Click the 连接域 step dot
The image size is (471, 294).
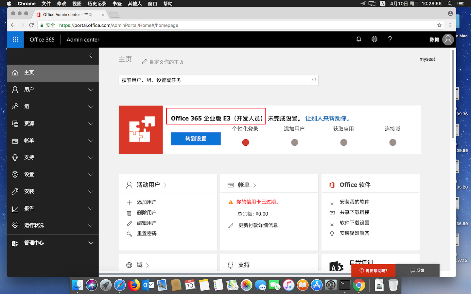(393, 142)
